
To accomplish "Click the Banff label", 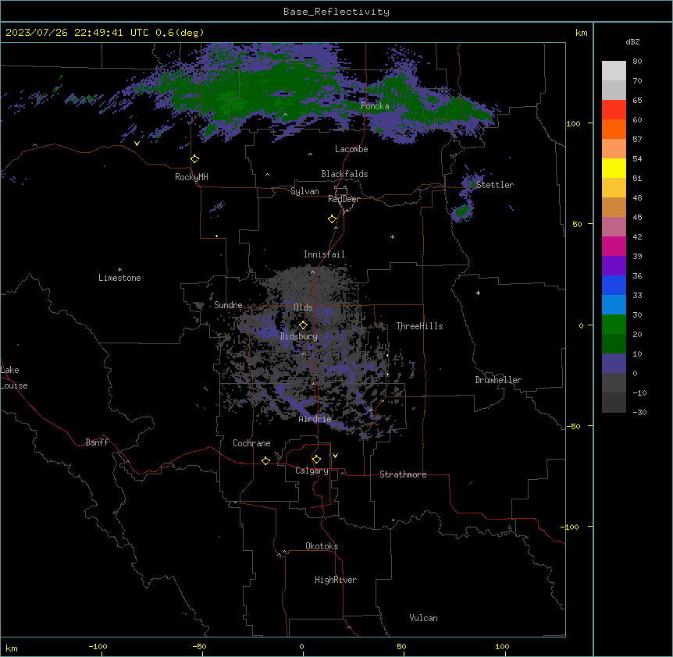I will (x=97, y=442).
